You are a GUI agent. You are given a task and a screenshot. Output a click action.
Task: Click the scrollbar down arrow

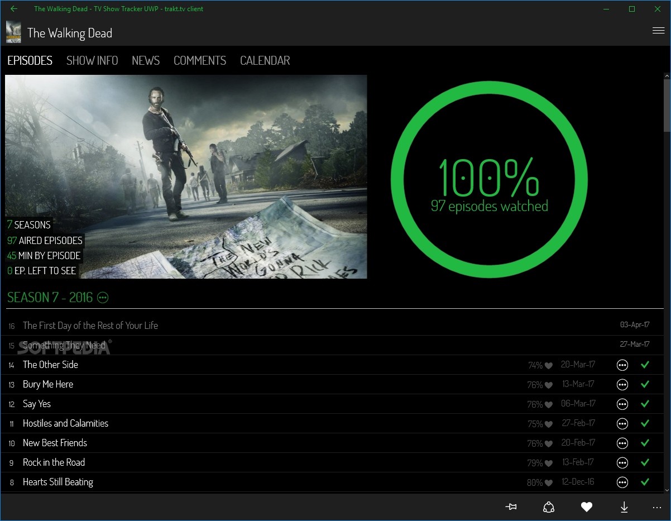667,489
